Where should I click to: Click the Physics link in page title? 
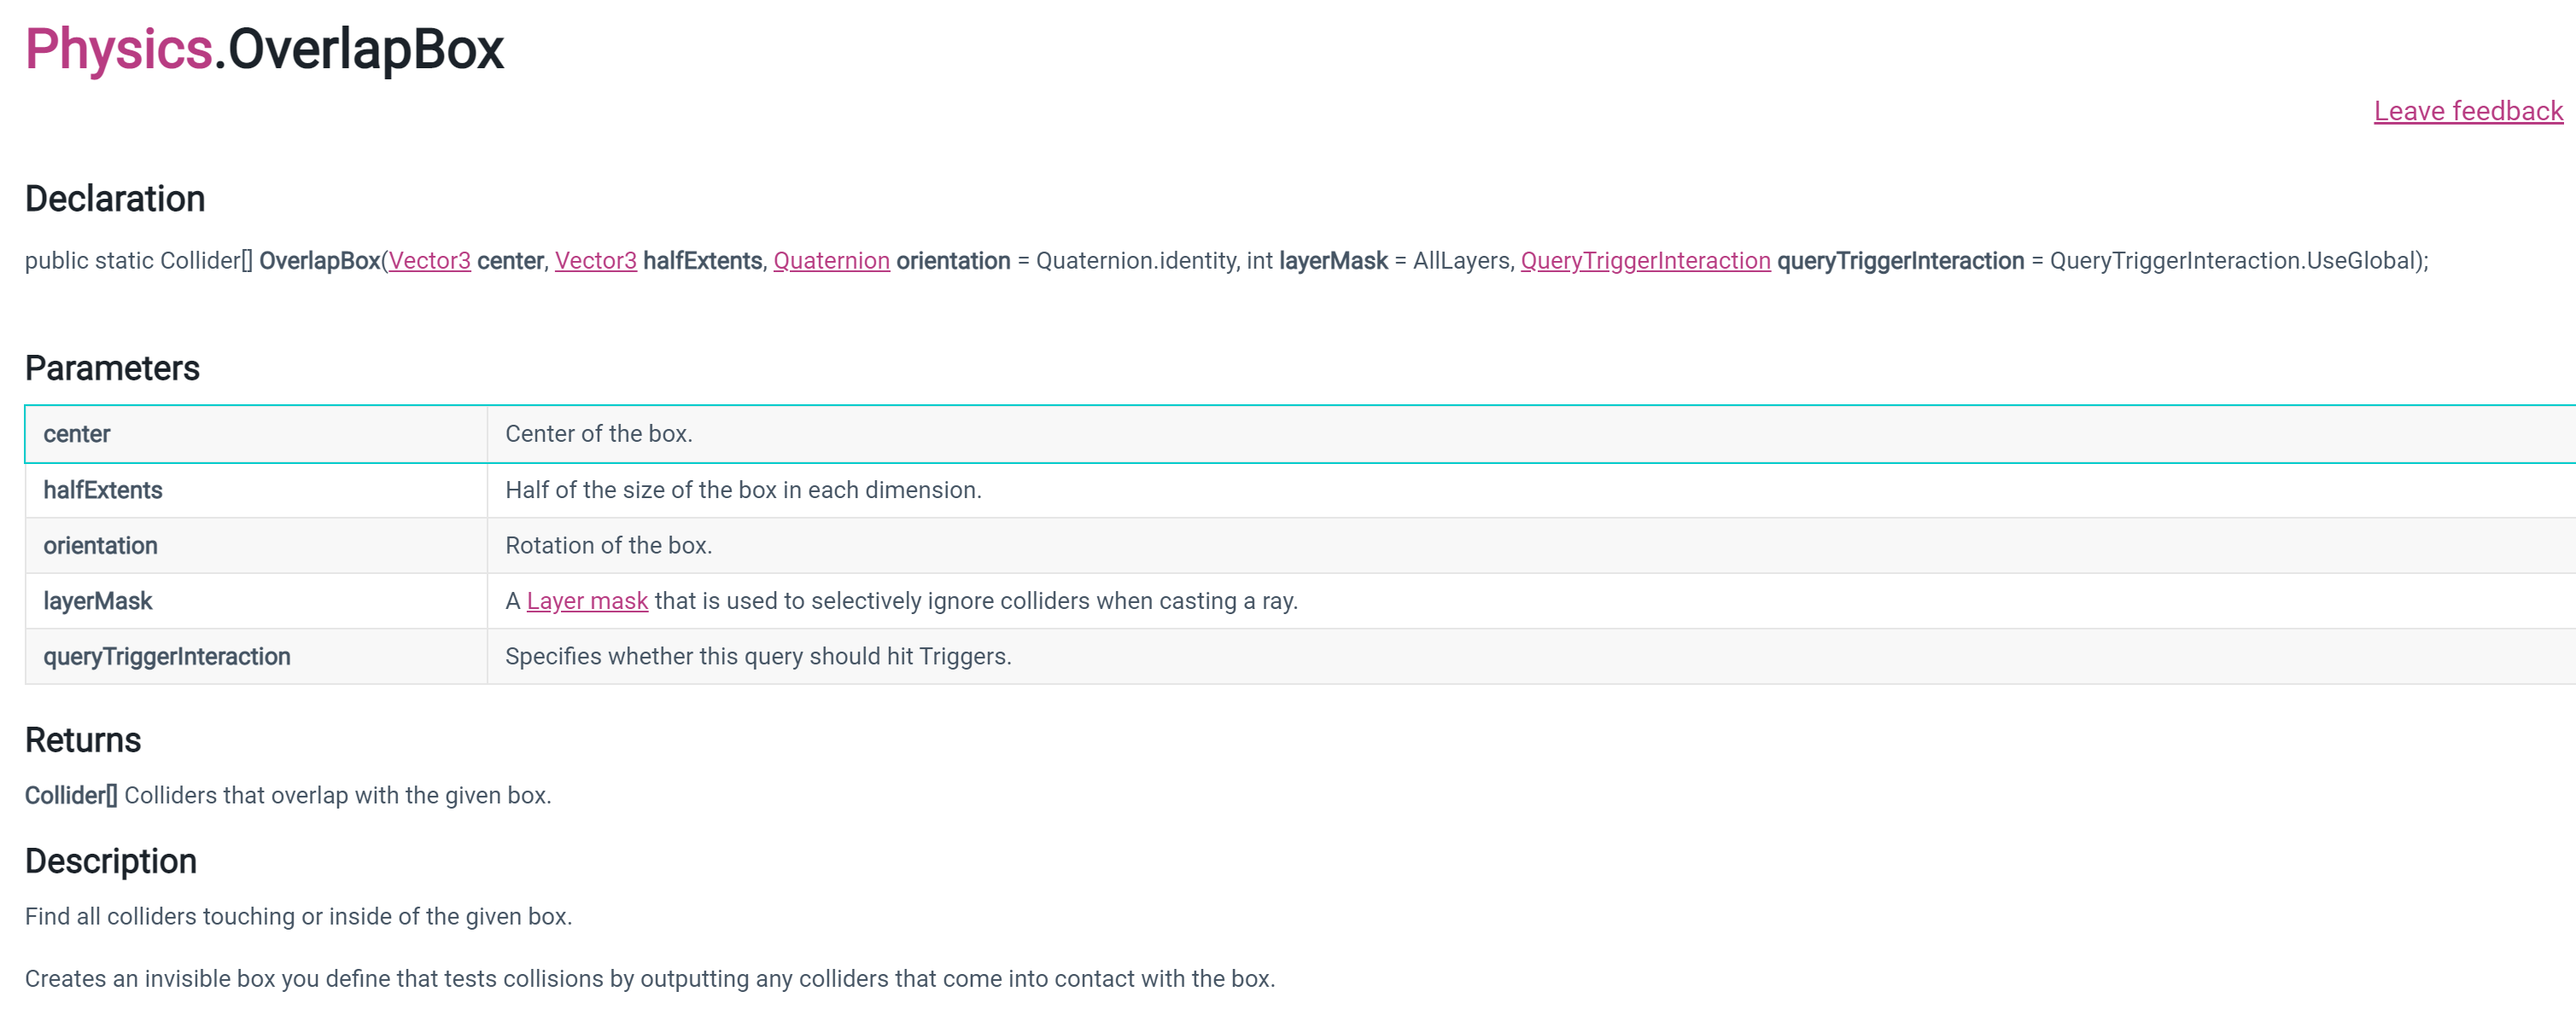coord(118,49)
